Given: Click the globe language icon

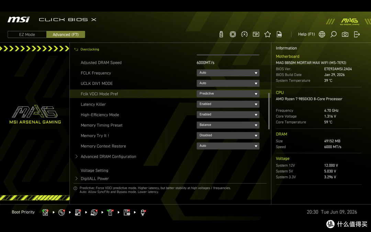Looking at the screenshot, I should pos(322,34).
